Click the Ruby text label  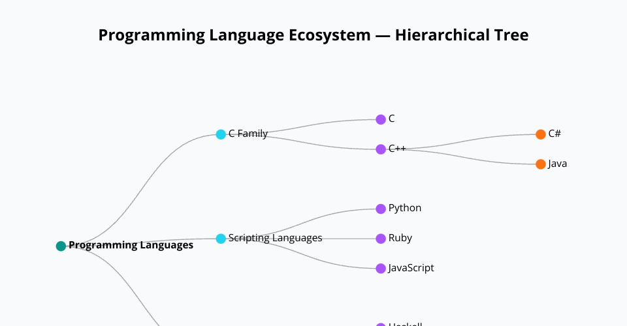[400, 238]
